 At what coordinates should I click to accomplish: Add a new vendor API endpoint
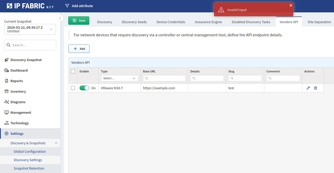coord(79,49)
